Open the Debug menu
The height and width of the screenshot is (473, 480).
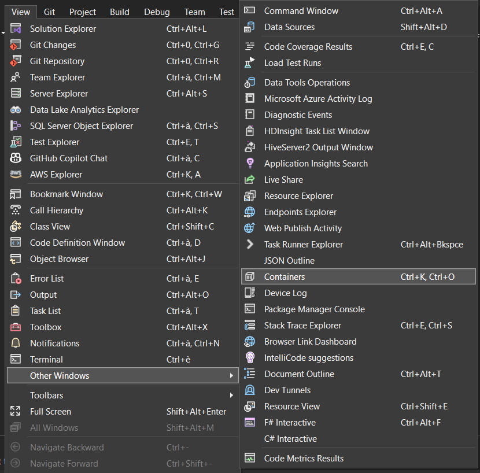click(x=157, y=12)
